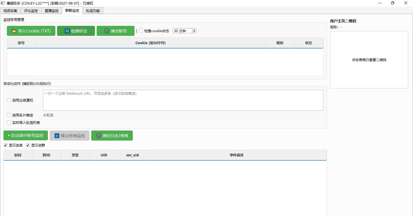Click the 点击表格行查看二维码 QR code area
The image size is (413, 216).
pyautogui.click(x=369, y=60)
